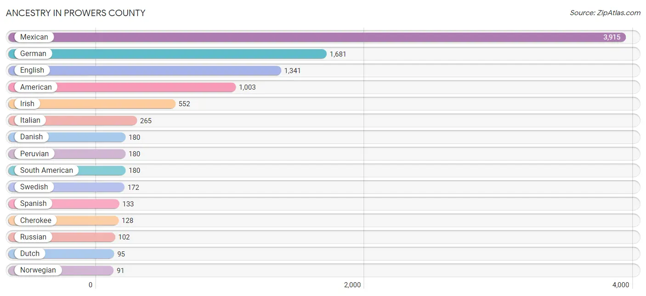Viewport: 646px width, 296px height.
Task: Click the 128 value beside Cherokee bar
Action: pos(127,221)
